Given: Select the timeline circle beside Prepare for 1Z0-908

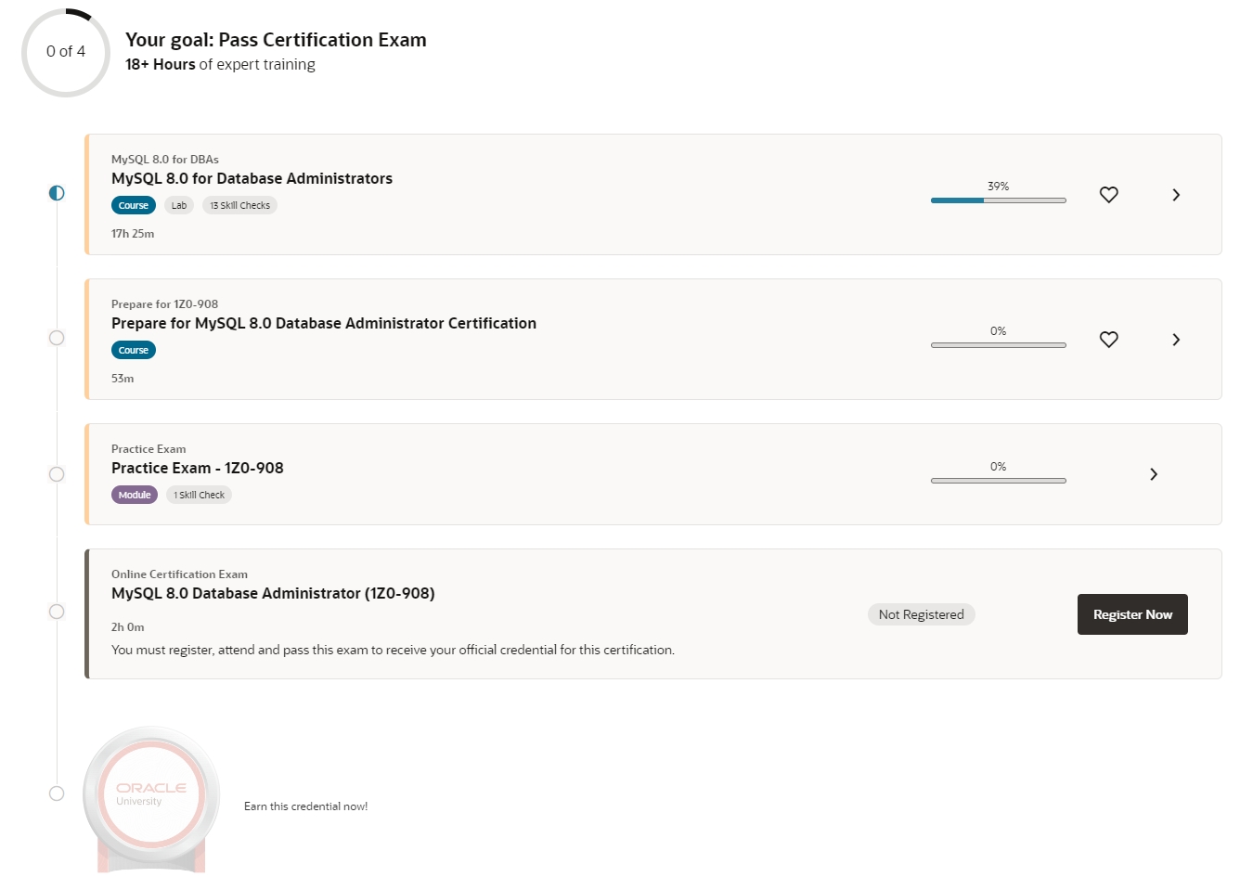Looking at the screenshot, I should pyautogui.click(x=57, y=338).
